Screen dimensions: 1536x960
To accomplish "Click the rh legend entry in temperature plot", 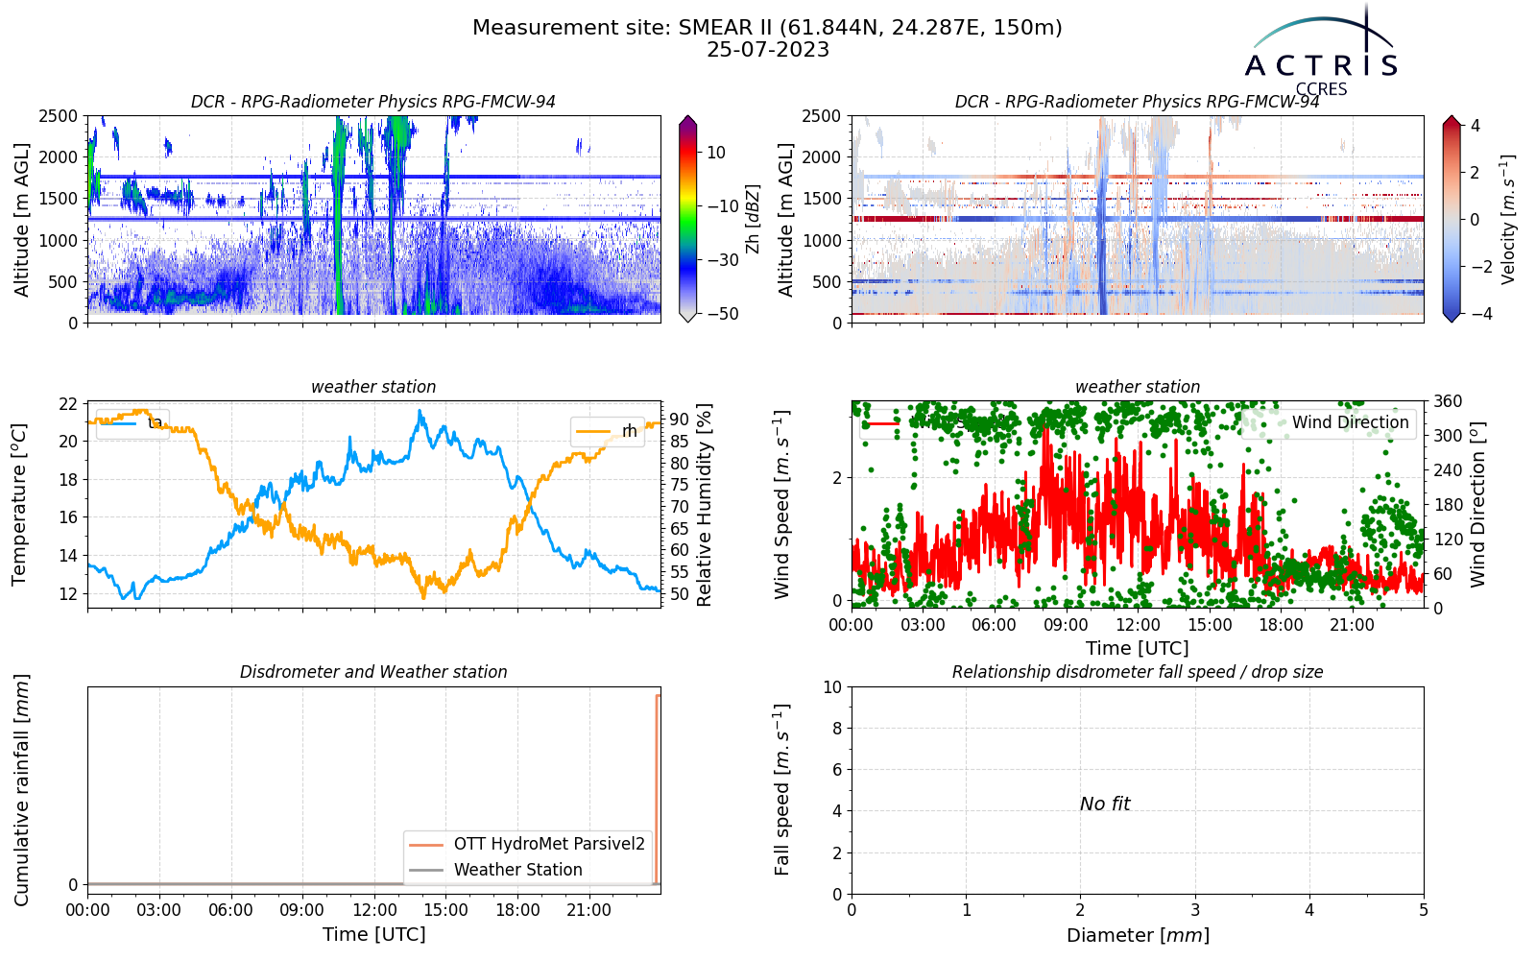I will 607,431.
